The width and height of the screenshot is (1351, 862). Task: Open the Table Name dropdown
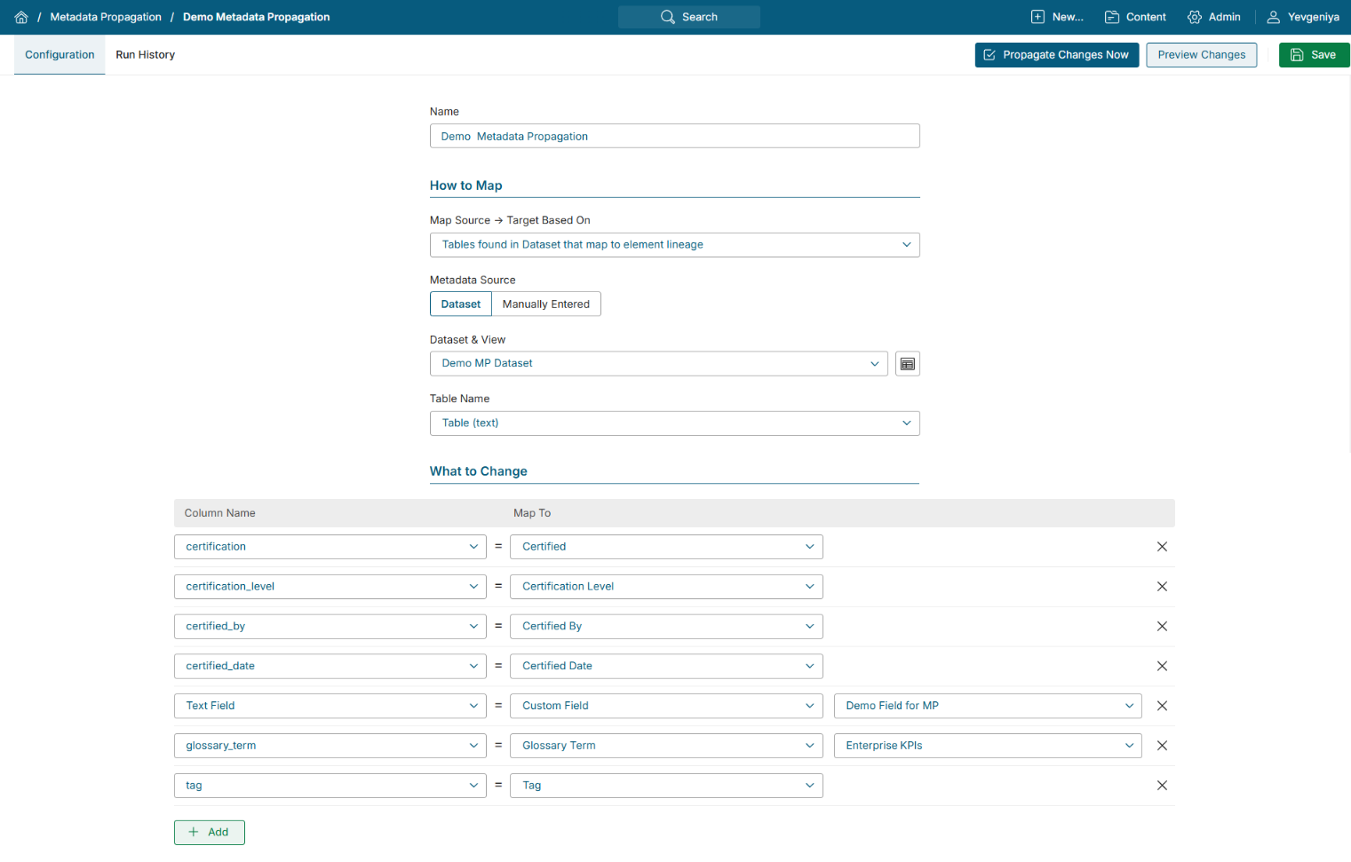coord(674,423)
